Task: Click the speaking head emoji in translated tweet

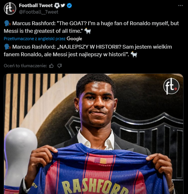Action: [x=8, y=47]
